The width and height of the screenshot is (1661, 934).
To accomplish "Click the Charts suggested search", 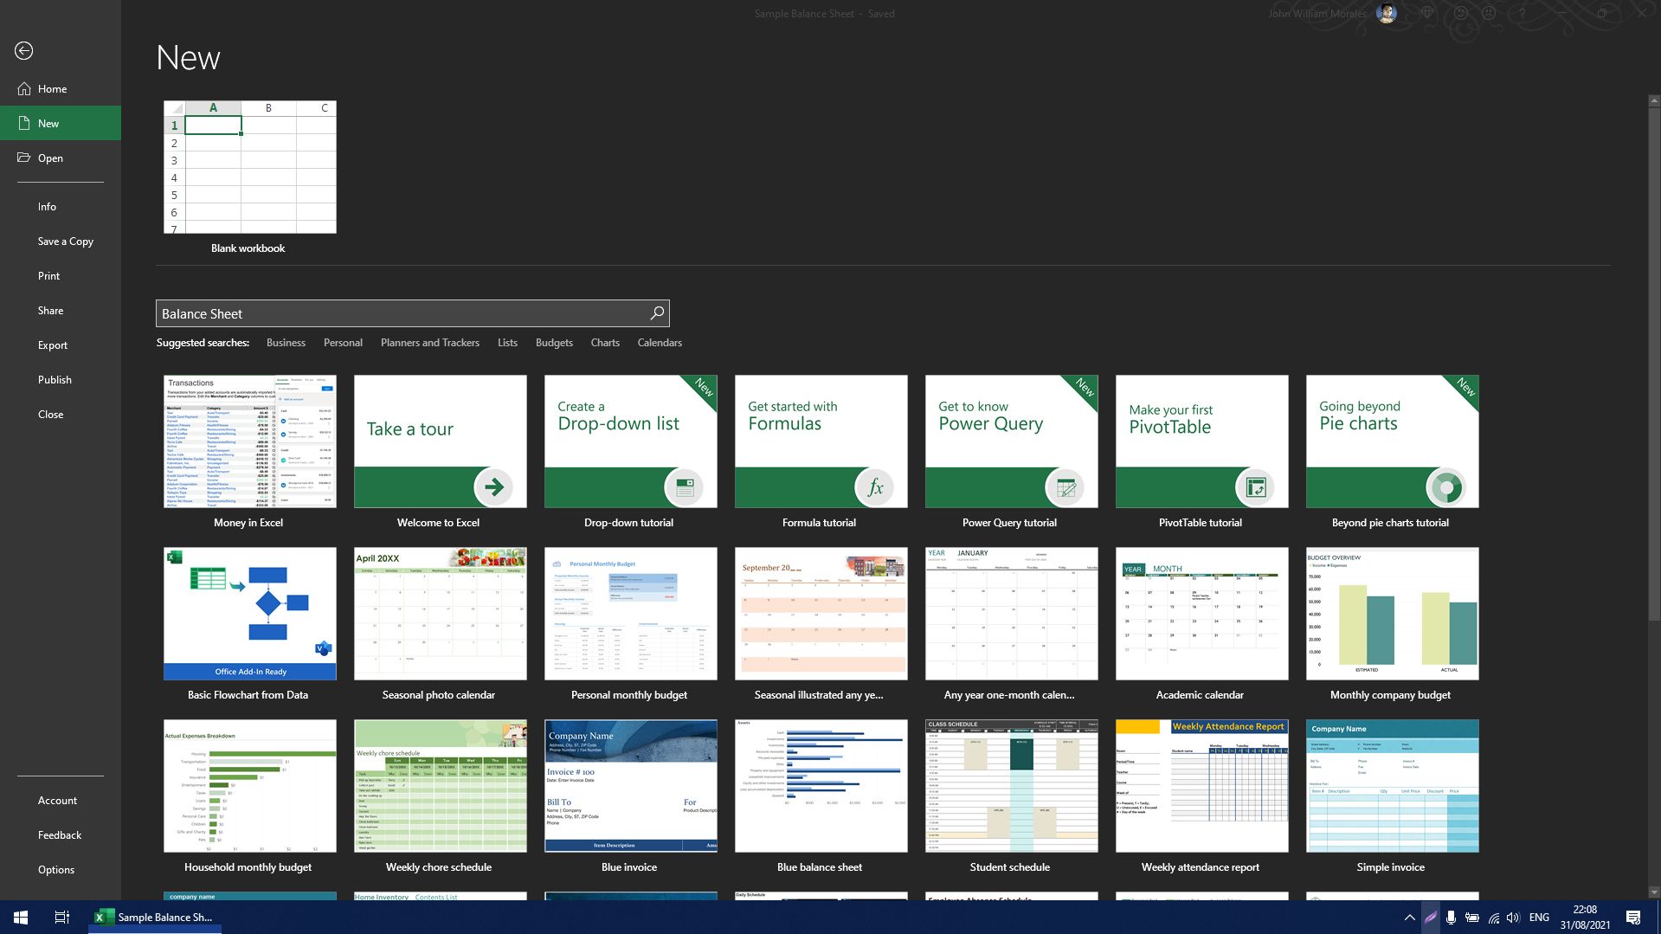I will [605, 343].
